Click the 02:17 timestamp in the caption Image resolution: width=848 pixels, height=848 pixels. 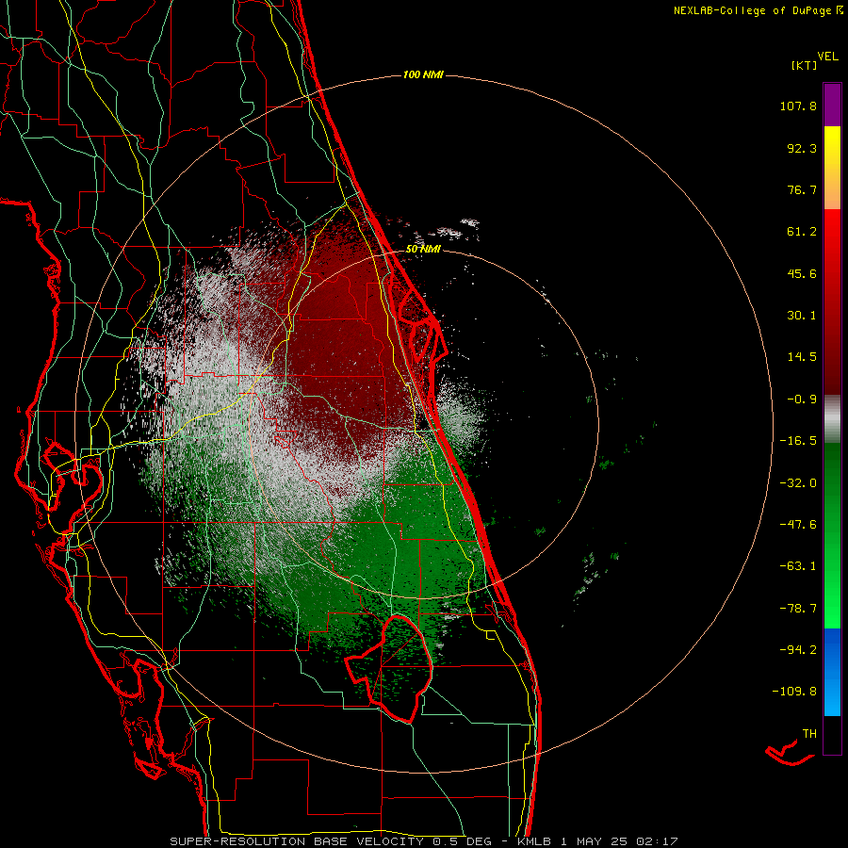click(659, 841)
